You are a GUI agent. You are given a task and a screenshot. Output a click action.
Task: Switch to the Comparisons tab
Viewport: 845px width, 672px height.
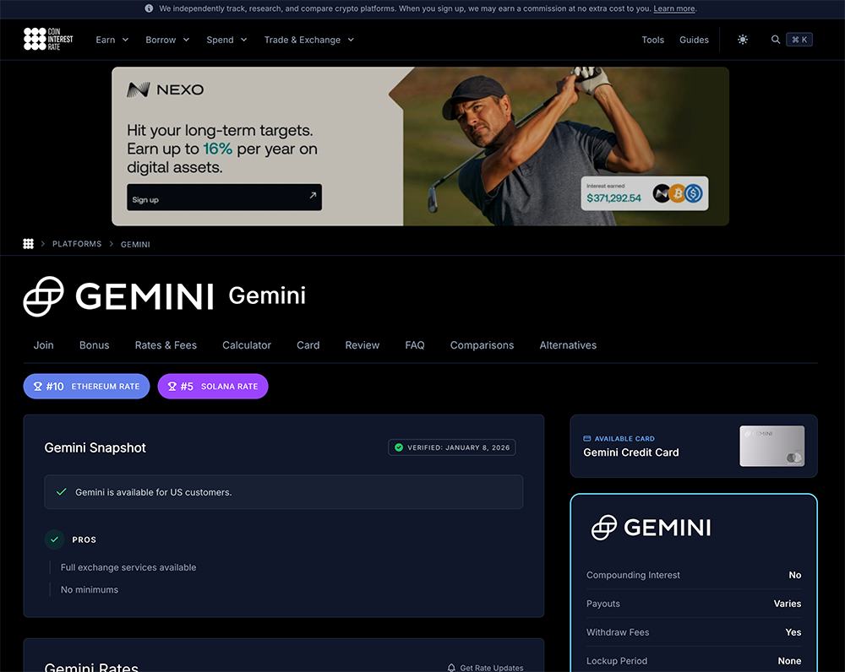click(x=482, y=345)
